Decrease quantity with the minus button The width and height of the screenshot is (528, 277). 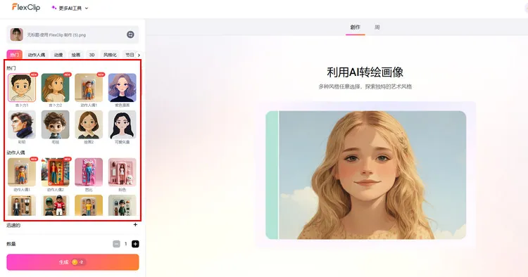(116, 244)
